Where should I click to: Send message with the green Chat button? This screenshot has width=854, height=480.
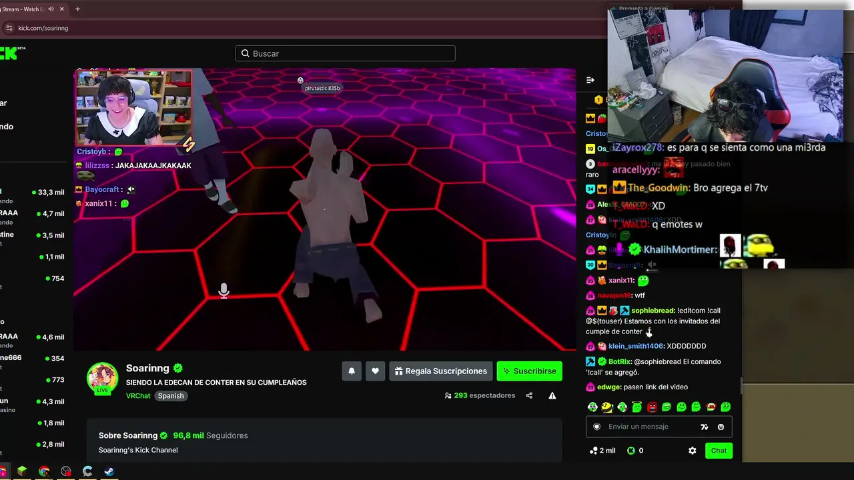719,451
